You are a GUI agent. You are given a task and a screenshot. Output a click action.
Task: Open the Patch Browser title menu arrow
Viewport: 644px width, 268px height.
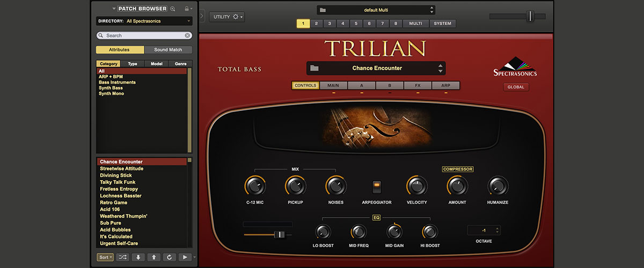tap(114, 9)
